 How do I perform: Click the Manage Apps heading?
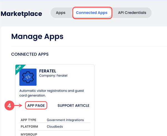[x=37, y=36]
